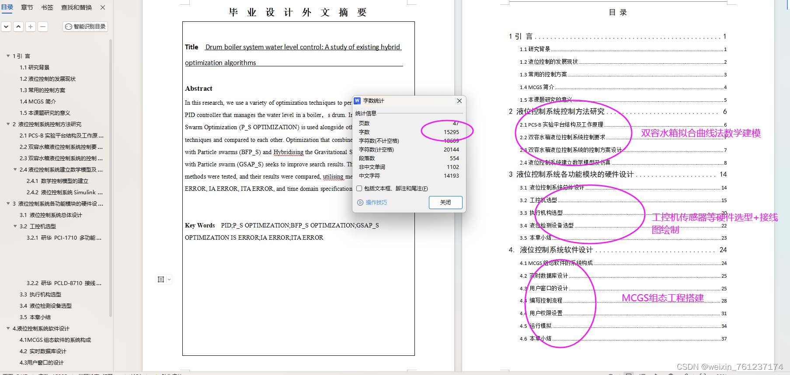This screenshot has height=375, width=790.
Task: Click the minus button in outline toolbar
Action: [43, 27]
